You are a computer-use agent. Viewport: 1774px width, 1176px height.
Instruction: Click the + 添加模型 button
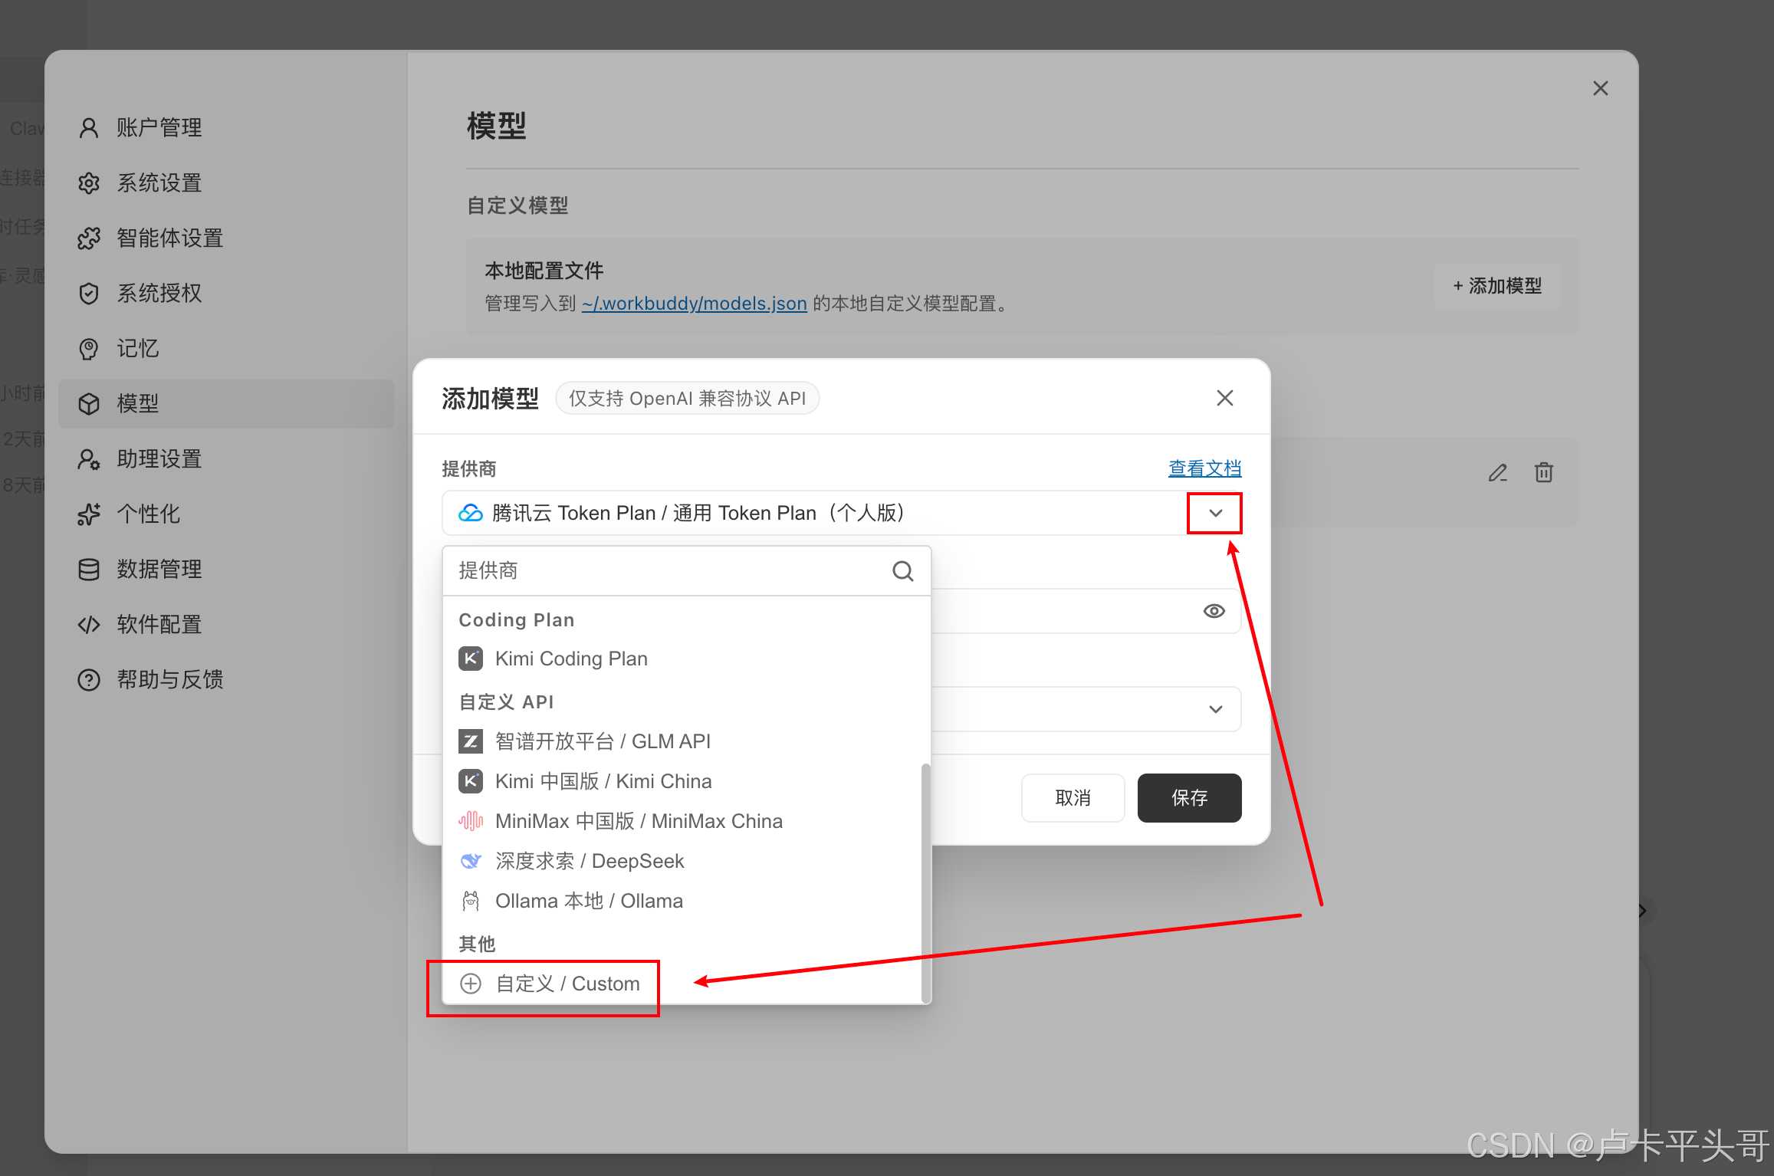click(x=1497, y=286)
